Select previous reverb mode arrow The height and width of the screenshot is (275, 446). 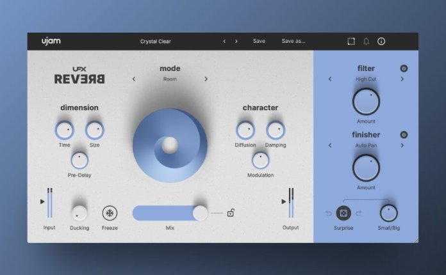pos(134,79)
